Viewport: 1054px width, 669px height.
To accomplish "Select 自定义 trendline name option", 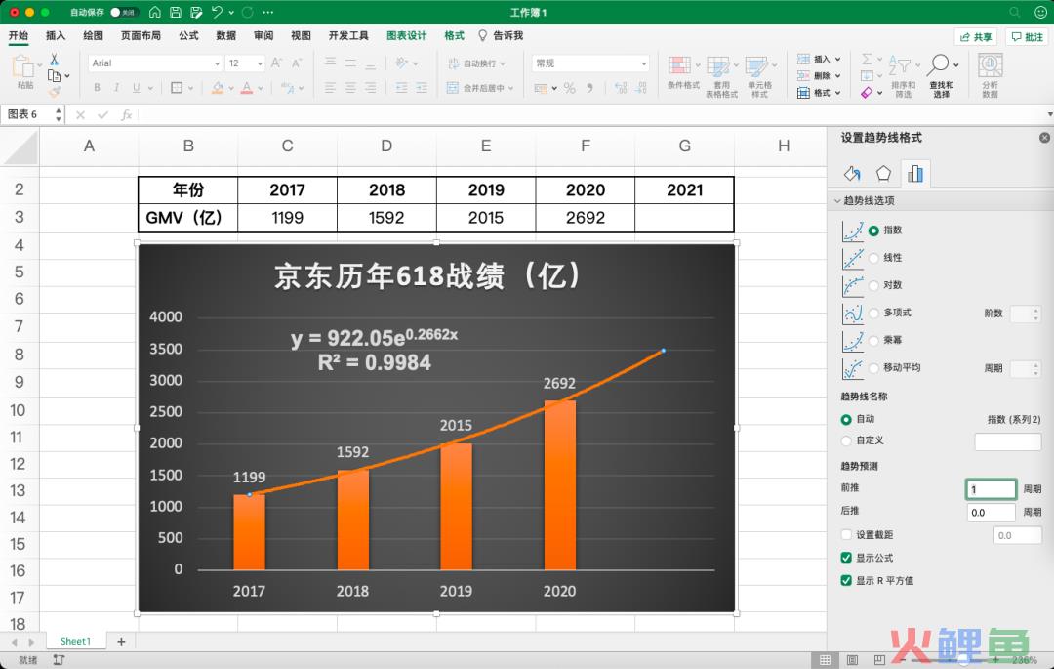I will (x=846, y=441).
